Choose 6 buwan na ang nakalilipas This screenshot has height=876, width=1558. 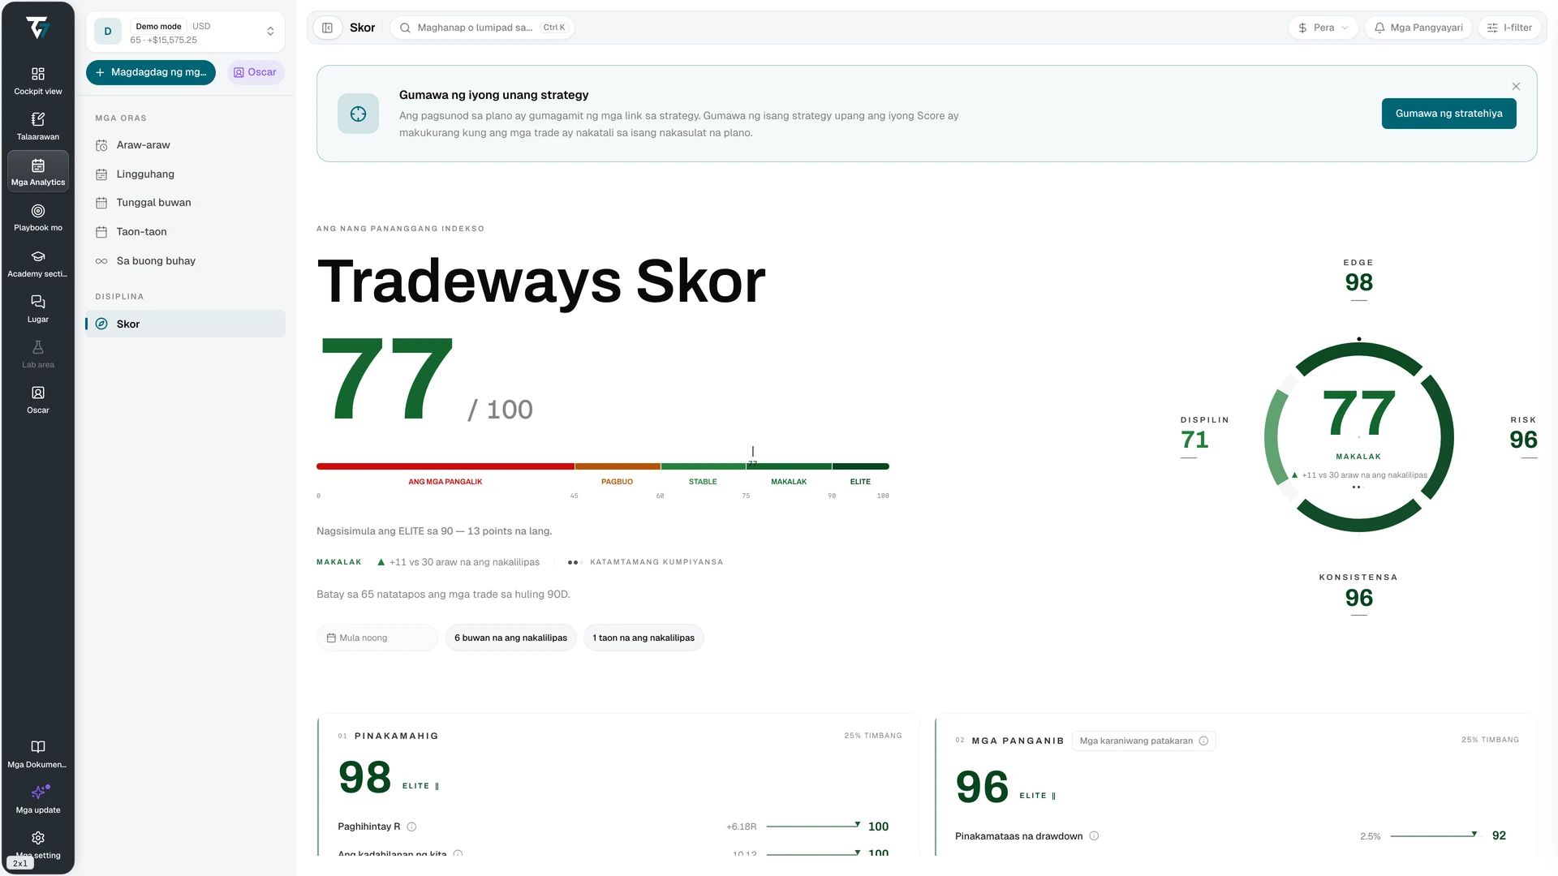[x=510, y=638]
